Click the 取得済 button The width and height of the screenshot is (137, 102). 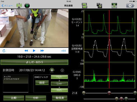(60, 98)
